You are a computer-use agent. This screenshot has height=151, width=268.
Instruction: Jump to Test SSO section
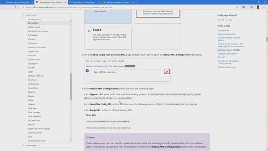pos(222,57)
